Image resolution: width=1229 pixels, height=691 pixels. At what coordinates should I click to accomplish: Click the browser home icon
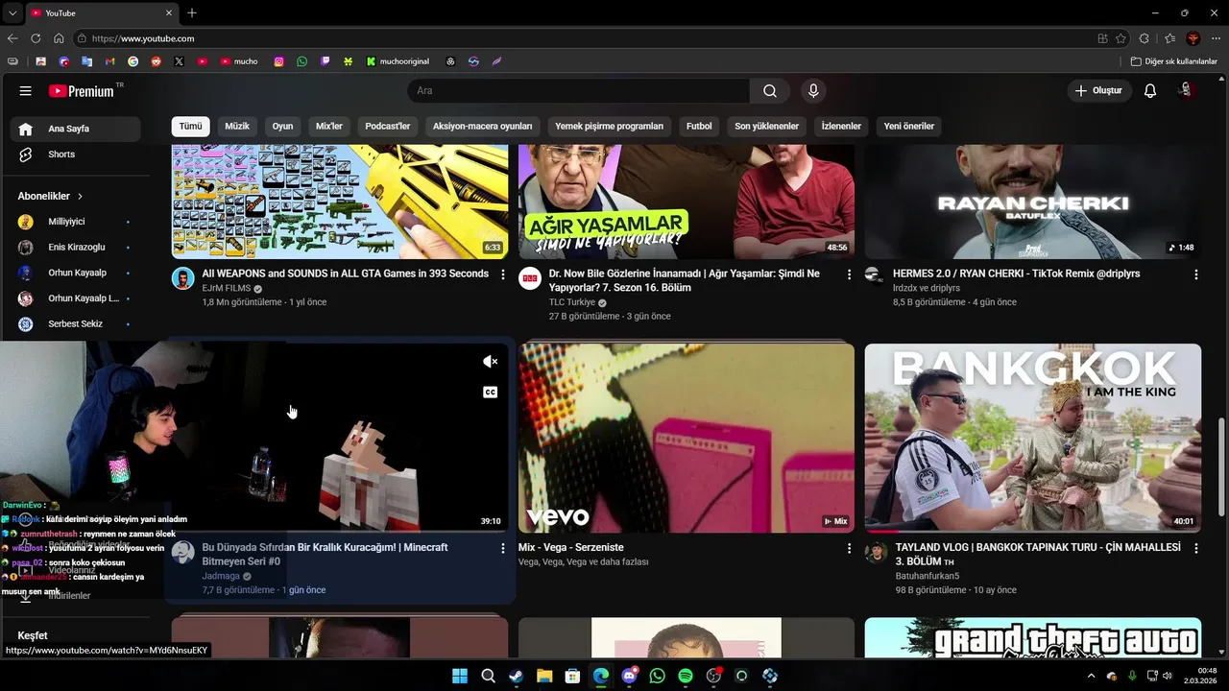tap(59, 38)
